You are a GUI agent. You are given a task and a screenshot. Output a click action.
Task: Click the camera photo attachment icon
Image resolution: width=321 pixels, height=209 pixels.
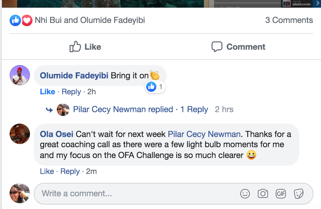click(263, 193)
